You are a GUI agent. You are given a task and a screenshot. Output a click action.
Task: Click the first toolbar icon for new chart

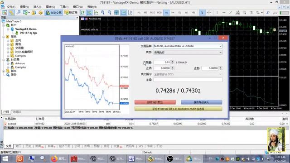pos(5,13)
